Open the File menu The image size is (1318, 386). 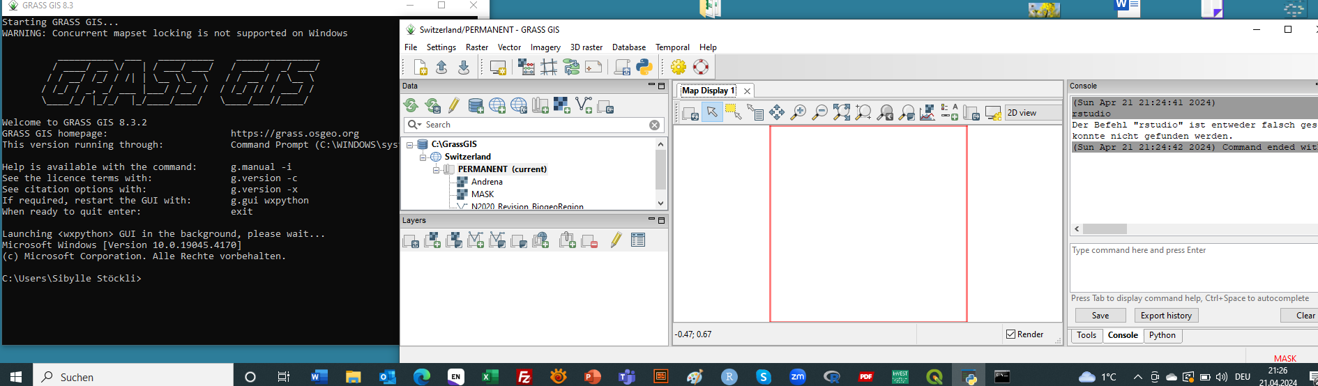(x=411, y=47)
